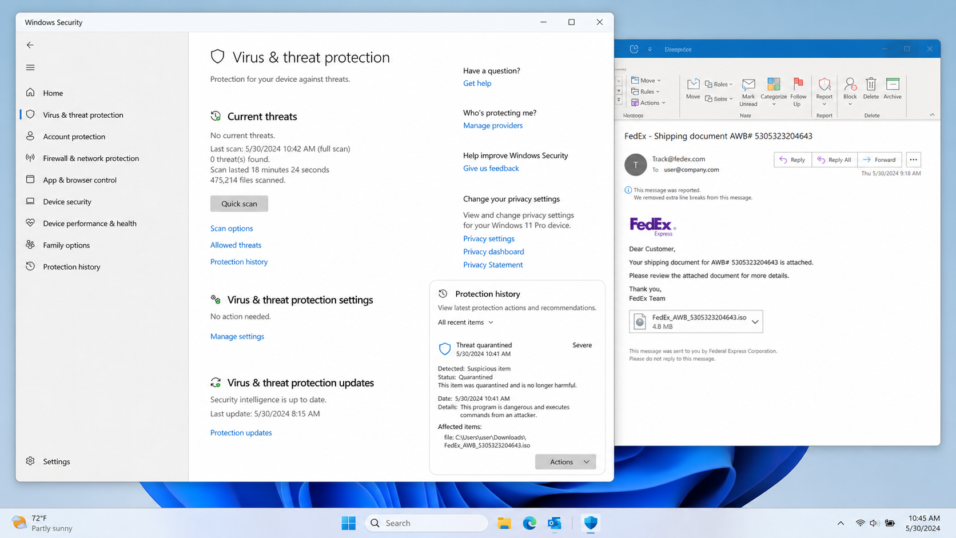Screen dimensions: 956x538
Task: Open the Privacy Statement link
Action: coord(493,265)
